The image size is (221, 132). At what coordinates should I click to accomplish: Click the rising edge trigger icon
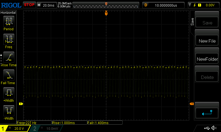(195, 5)
